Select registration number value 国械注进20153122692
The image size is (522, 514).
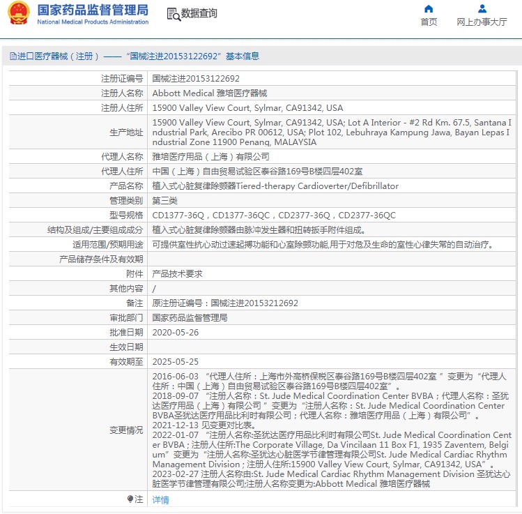point(196,79)
